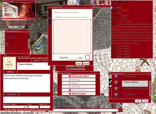Click the mail message body text area

point(72,37)
